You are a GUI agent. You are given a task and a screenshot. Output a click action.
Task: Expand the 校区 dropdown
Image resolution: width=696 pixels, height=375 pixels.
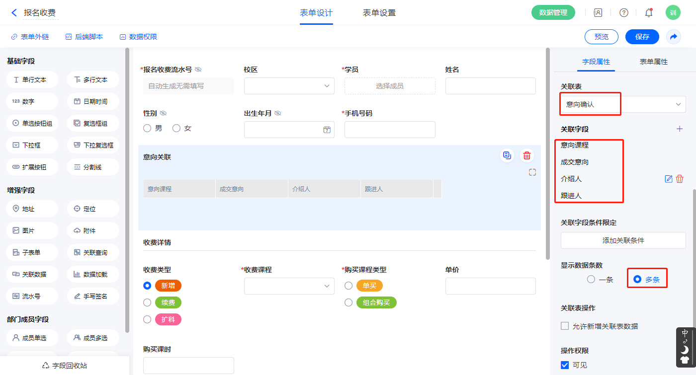click(289, 86)
